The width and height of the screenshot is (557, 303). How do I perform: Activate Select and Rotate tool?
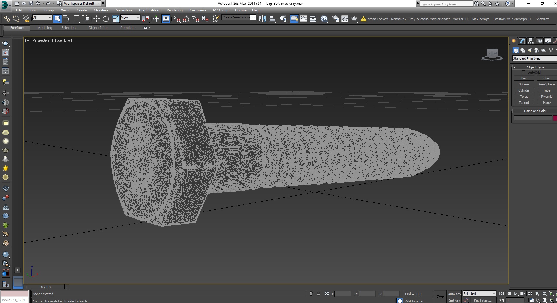click(x=106, y=19)
